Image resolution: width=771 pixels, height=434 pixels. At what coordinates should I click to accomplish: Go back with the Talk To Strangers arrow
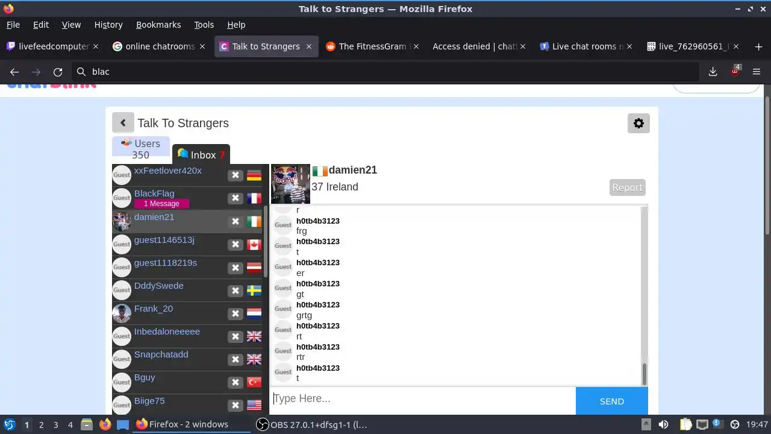point(123,123)
